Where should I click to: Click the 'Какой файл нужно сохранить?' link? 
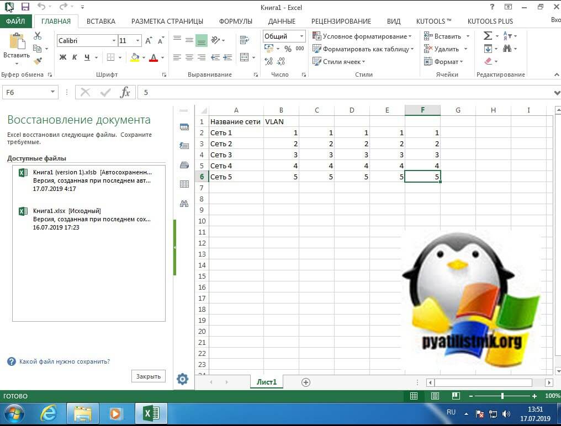tap(64, 361)
